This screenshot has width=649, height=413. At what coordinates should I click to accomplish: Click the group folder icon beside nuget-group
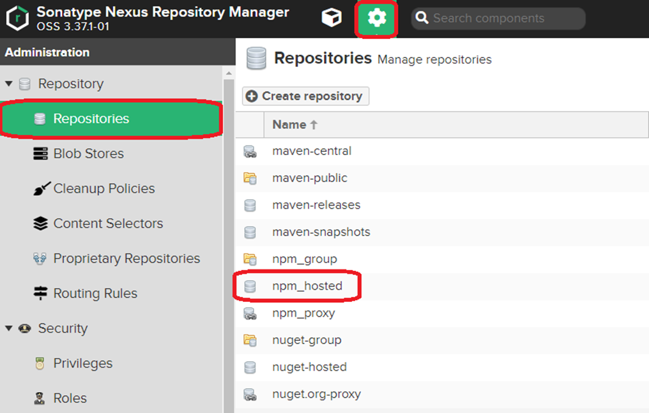(x=250, y=340)
